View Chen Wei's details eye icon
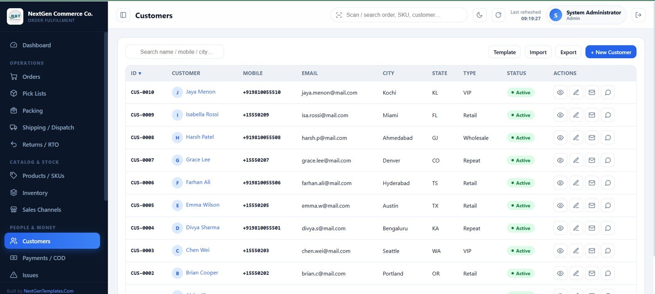Viewport: 655px width, 294px height. 560,251
